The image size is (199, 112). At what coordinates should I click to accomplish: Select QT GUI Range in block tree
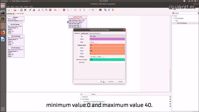(182, 23)
